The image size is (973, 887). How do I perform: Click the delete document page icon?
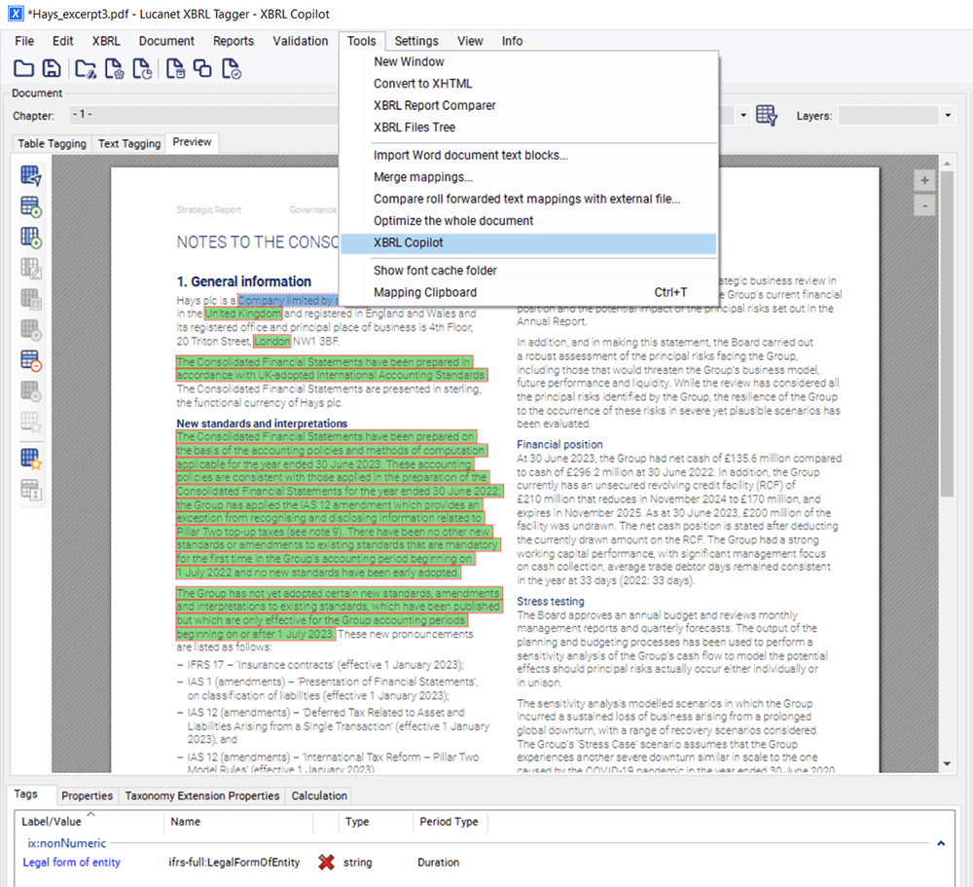tap(177, 68)
